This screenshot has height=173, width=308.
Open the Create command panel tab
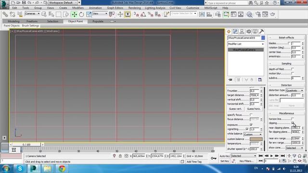click(x=229, y=32)
